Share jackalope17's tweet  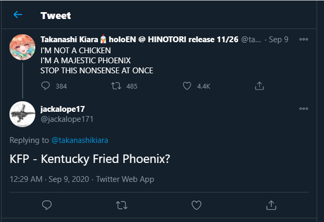271,205
